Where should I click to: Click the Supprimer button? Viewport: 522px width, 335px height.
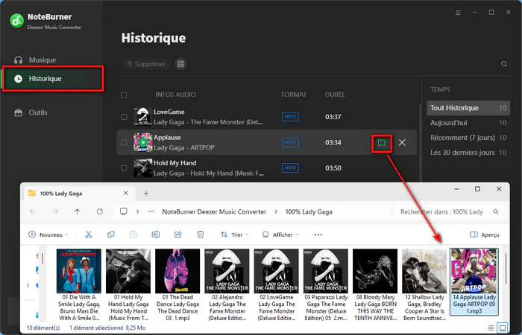(x=146, y=64)
